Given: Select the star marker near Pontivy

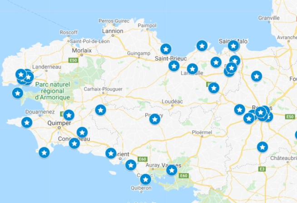Looking at the screenshot, I should (x=155, y=119).
